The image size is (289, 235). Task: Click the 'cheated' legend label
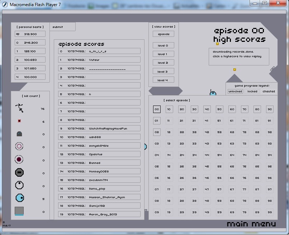pyautogui.click(x=269, y=92)
